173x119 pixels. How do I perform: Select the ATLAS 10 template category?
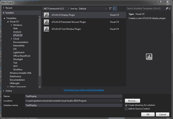(x=18, y=35)
